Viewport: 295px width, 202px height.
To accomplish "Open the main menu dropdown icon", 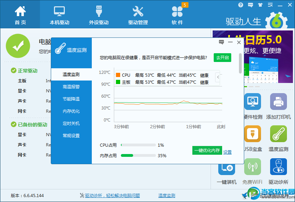I will click(x=270, y=5).
